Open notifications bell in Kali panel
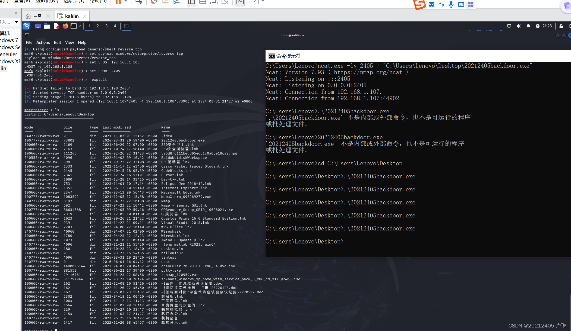The height and width of the screenshot is (331, 571). pos(528,26)
